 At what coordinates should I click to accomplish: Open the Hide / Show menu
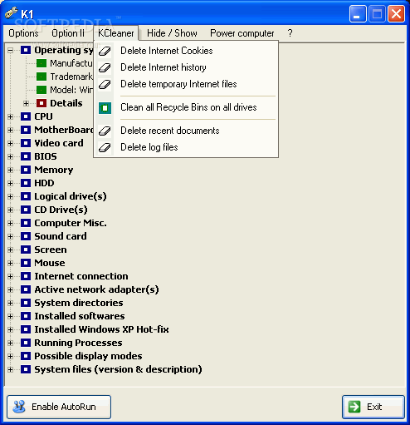coord(172,33)
